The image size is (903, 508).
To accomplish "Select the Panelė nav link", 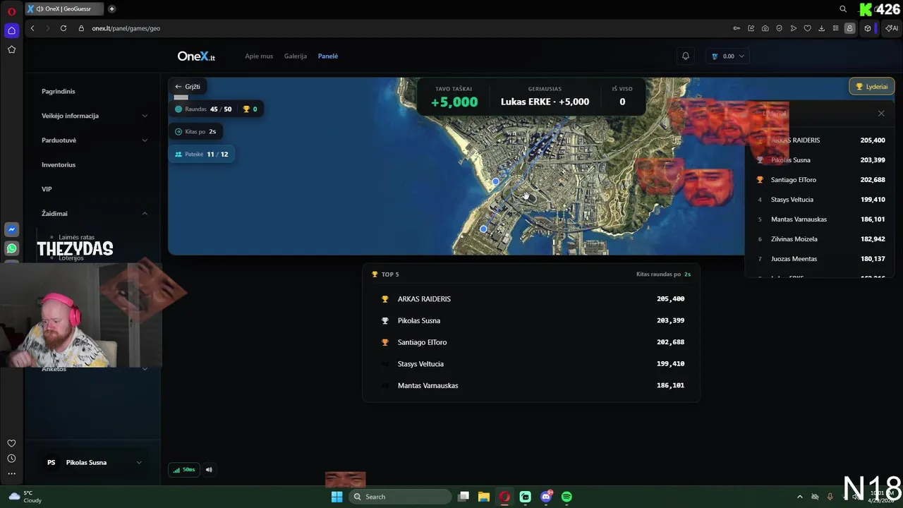I will point(328,56).
